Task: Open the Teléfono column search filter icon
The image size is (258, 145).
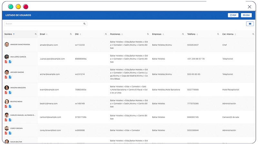Action: tap(218, 34)
